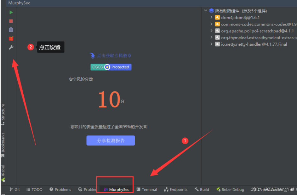Open the clipboard report icon in the MurphySec sidebar
The width and height of the screenshot is (297, 195).
[11, 30]
